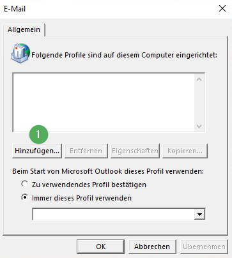Click the profile list scroll up arrow

199,80
